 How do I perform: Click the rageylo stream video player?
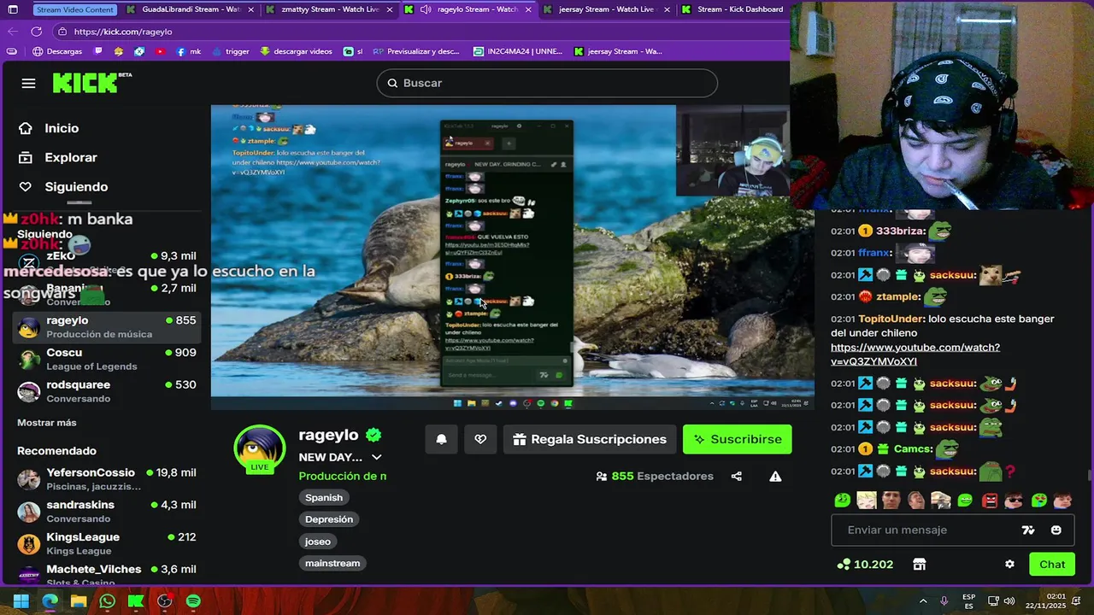pyautogui.click(x=512, y=257)
